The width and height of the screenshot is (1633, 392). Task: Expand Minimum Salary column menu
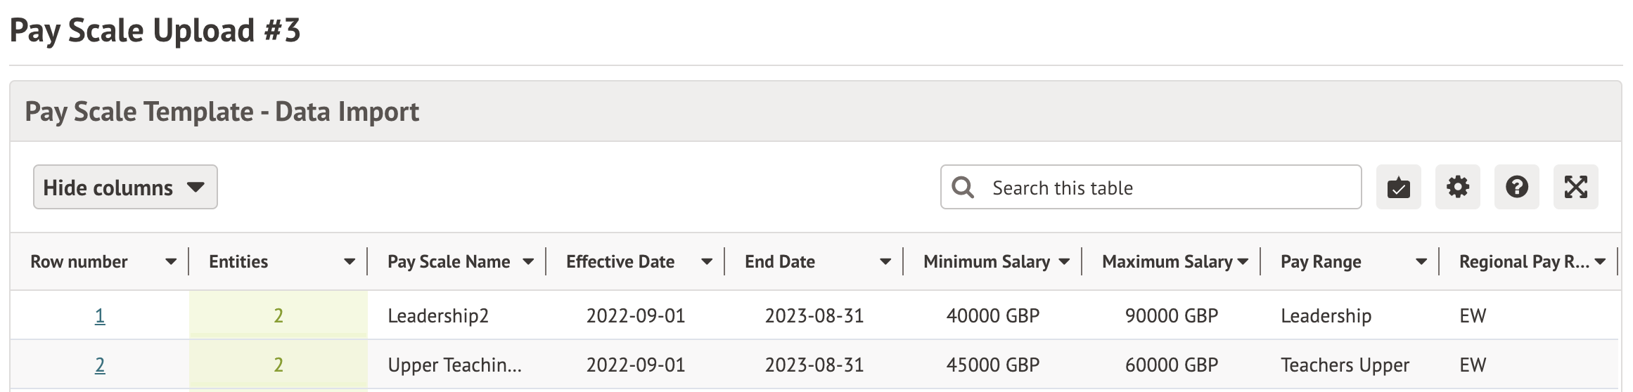1063,262
